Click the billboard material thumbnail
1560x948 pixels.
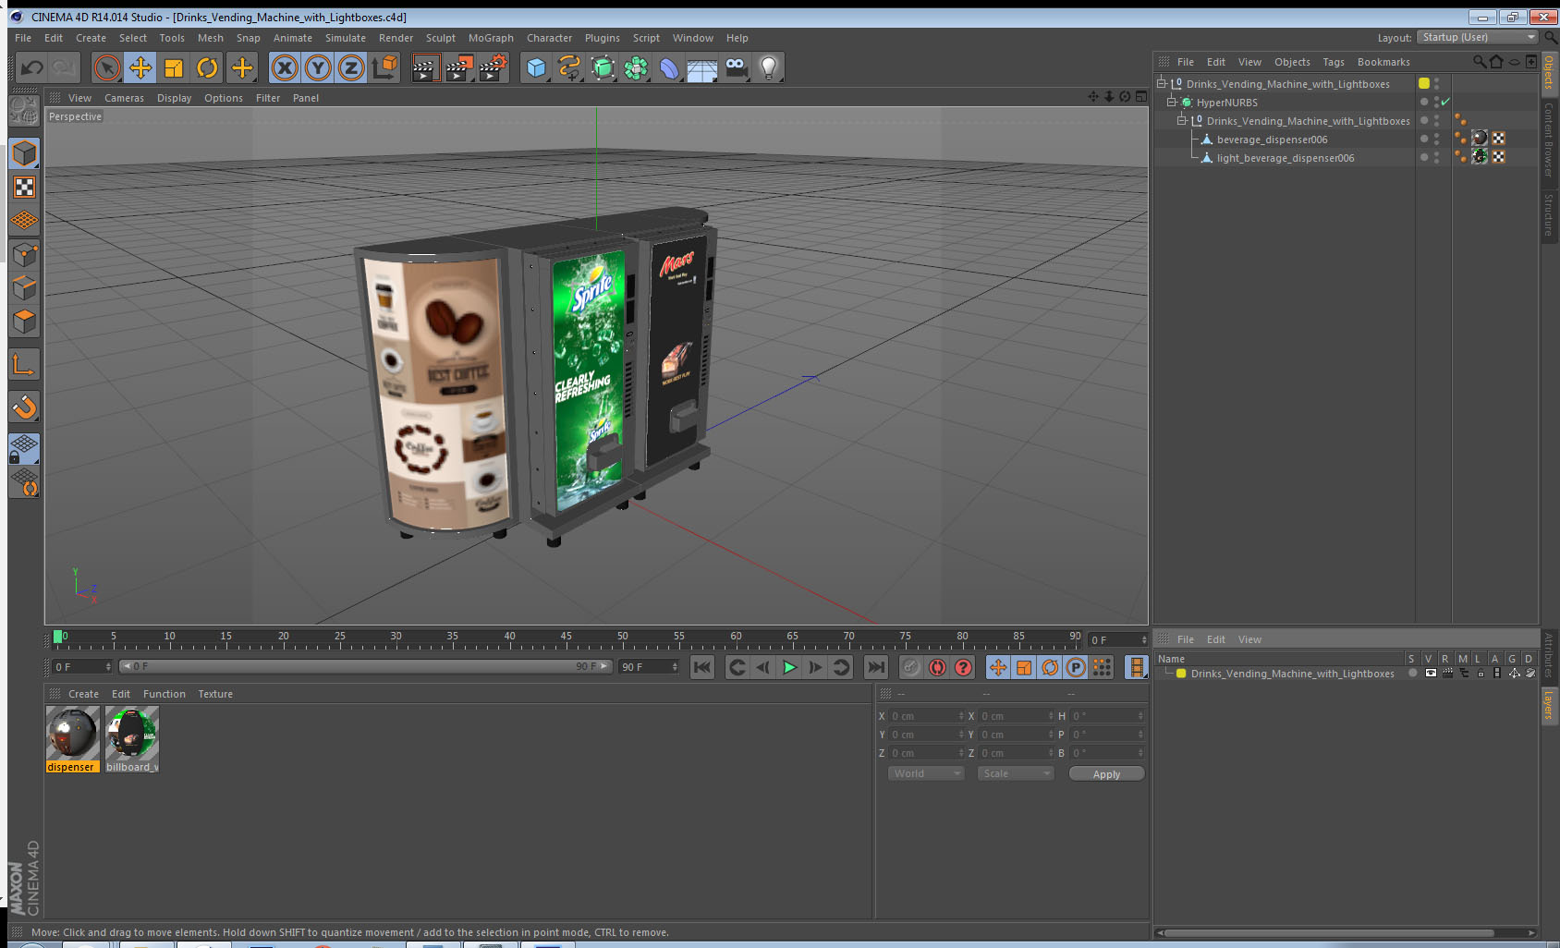pos(131,734)
